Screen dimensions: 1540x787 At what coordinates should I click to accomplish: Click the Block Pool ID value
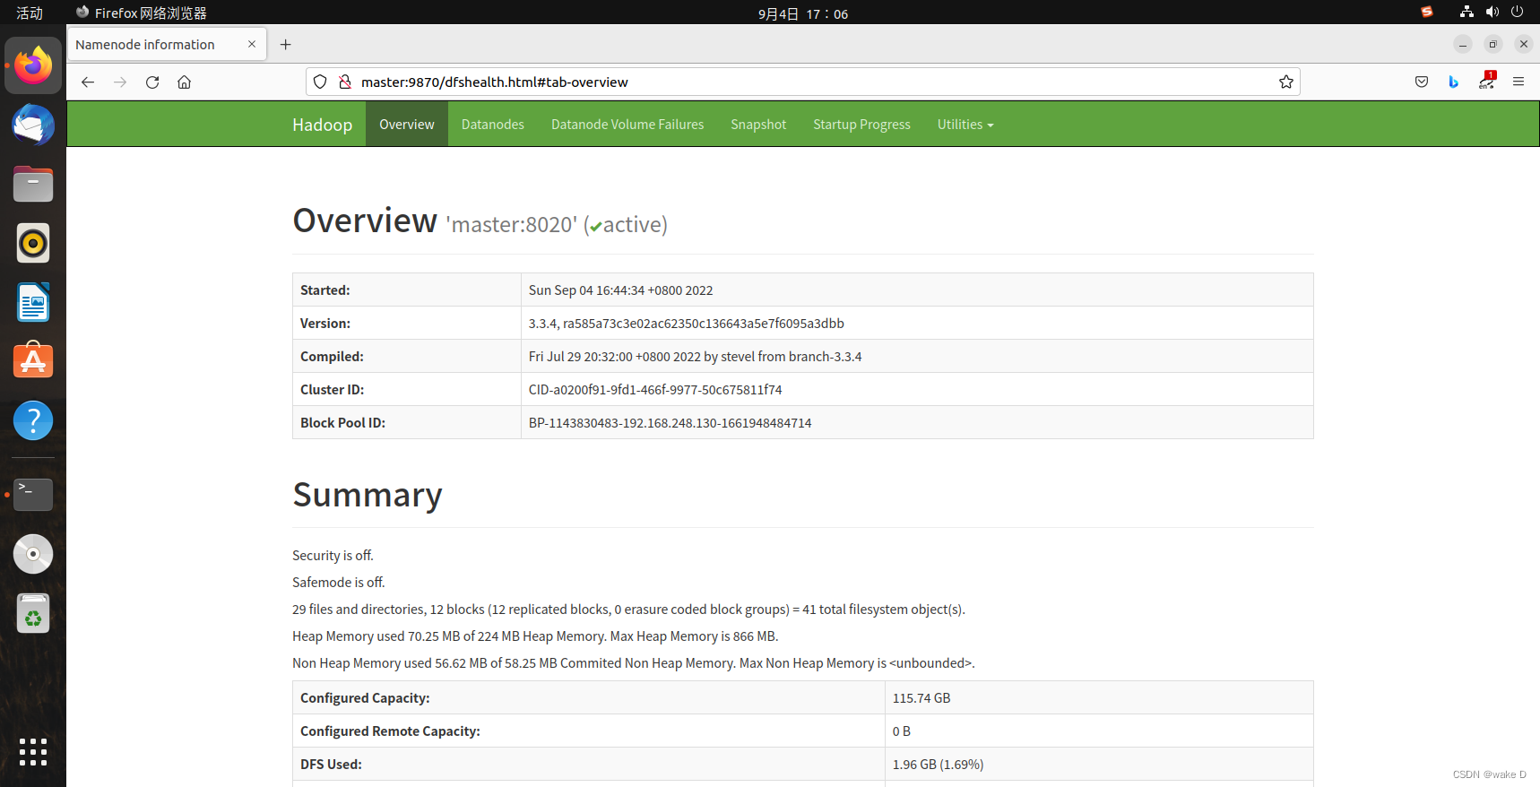[x=670, y=423]
